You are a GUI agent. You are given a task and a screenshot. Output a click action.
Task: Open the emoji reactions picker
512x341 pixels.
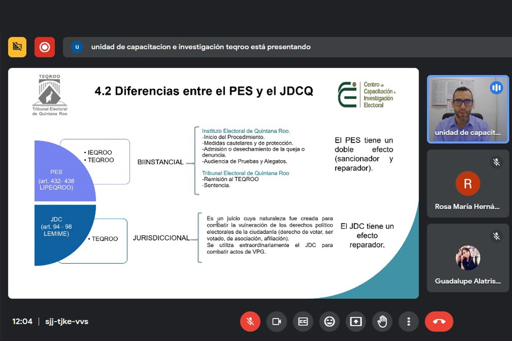(x=330, y=321)
